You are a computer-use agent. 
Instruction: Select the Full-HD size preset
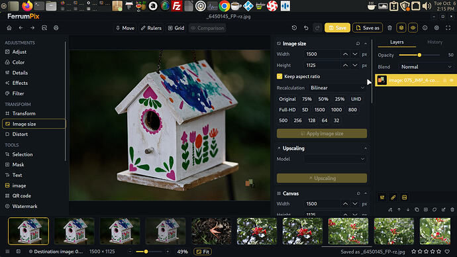[287, 110]
